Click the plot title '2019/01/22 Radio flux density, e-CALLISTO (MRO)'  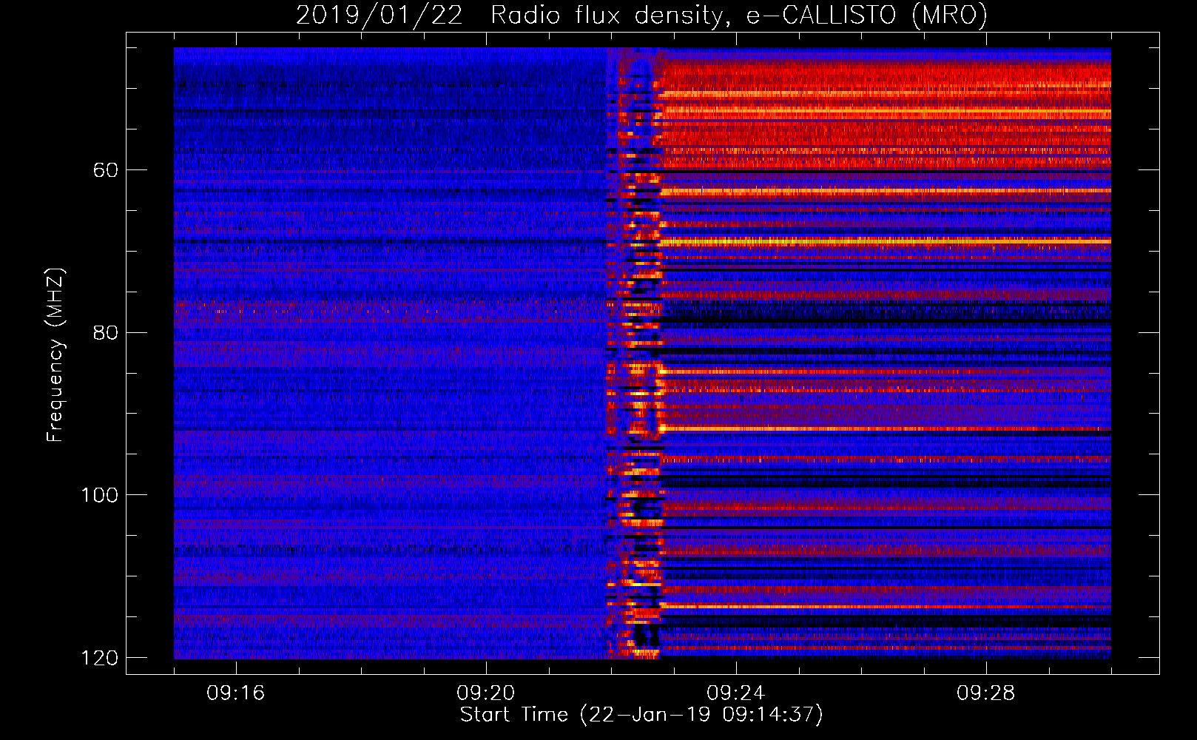tap(641, 15)
